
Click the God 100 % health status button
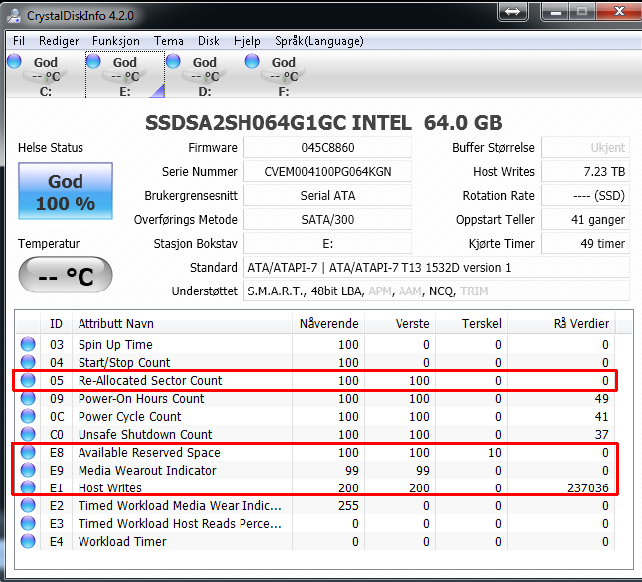click(x=66, y=191)
